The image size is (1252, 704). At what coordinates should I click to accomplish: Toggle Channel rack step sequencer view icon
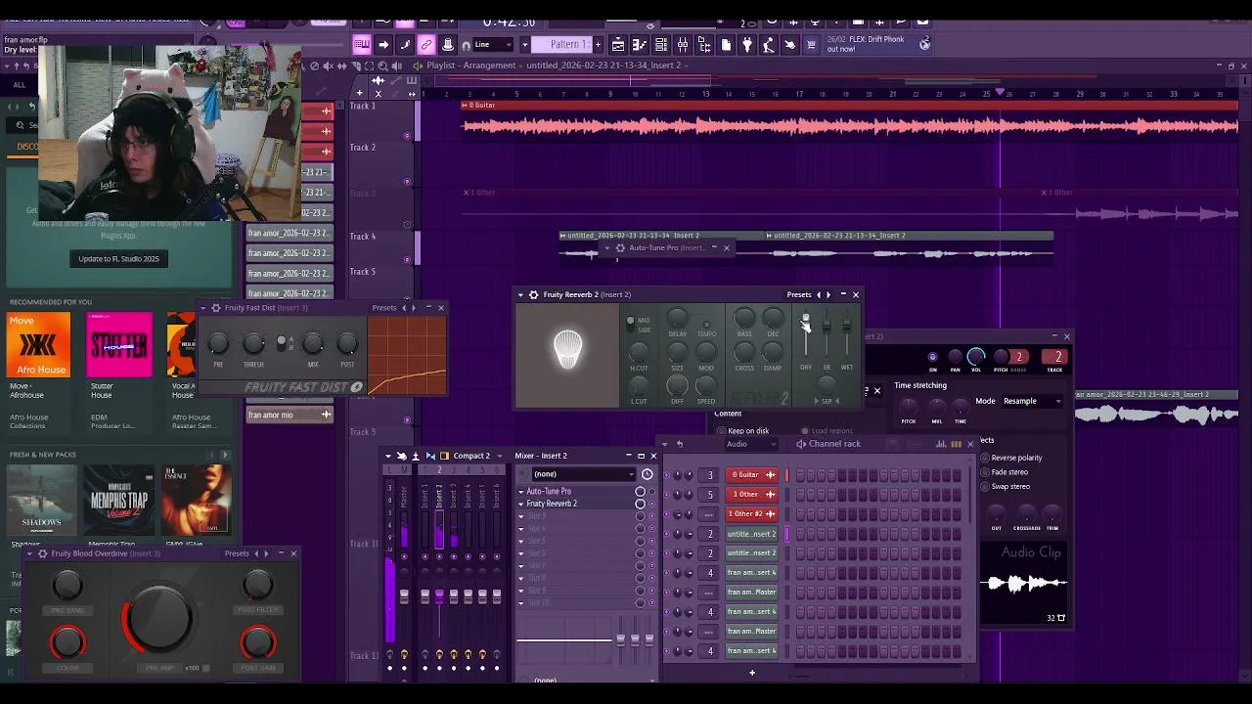(957, 444)
